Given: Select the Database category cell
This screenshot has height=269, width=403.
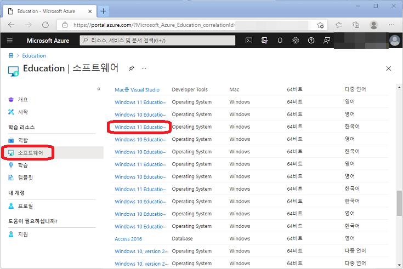Looking at the screenshot, I should (182, 239).
